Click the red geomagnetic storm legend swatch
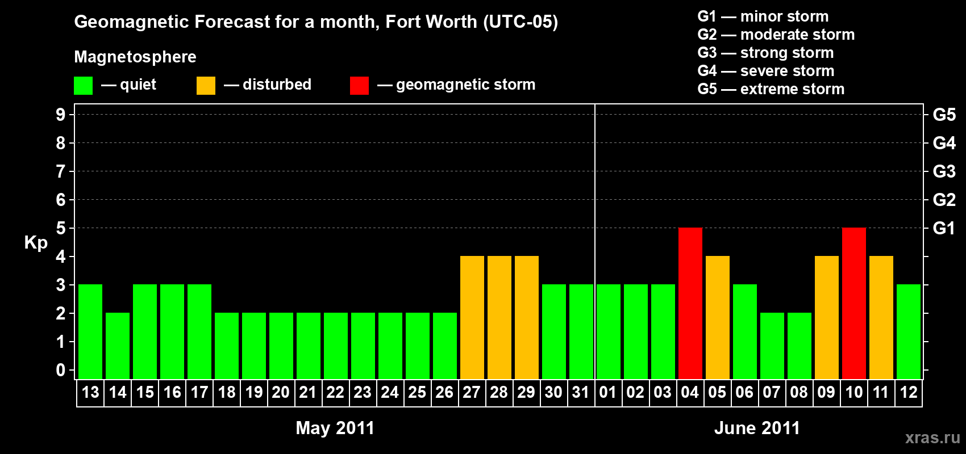Image resolution: width=966 pixels, height=454 pixels. (x=359, y=86)
